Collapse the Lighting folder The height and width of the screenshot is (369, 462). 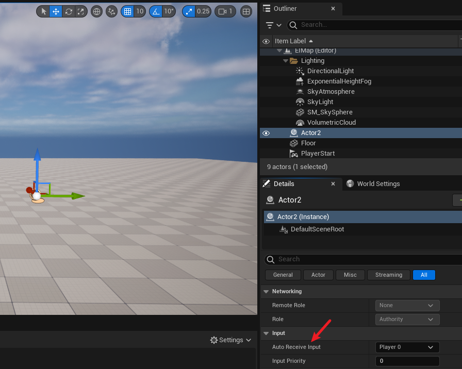(x=286, y=61)
